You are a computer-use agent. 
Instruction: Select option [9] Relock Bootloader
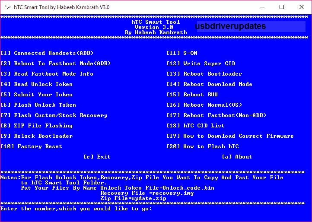(x=37, y=136)
